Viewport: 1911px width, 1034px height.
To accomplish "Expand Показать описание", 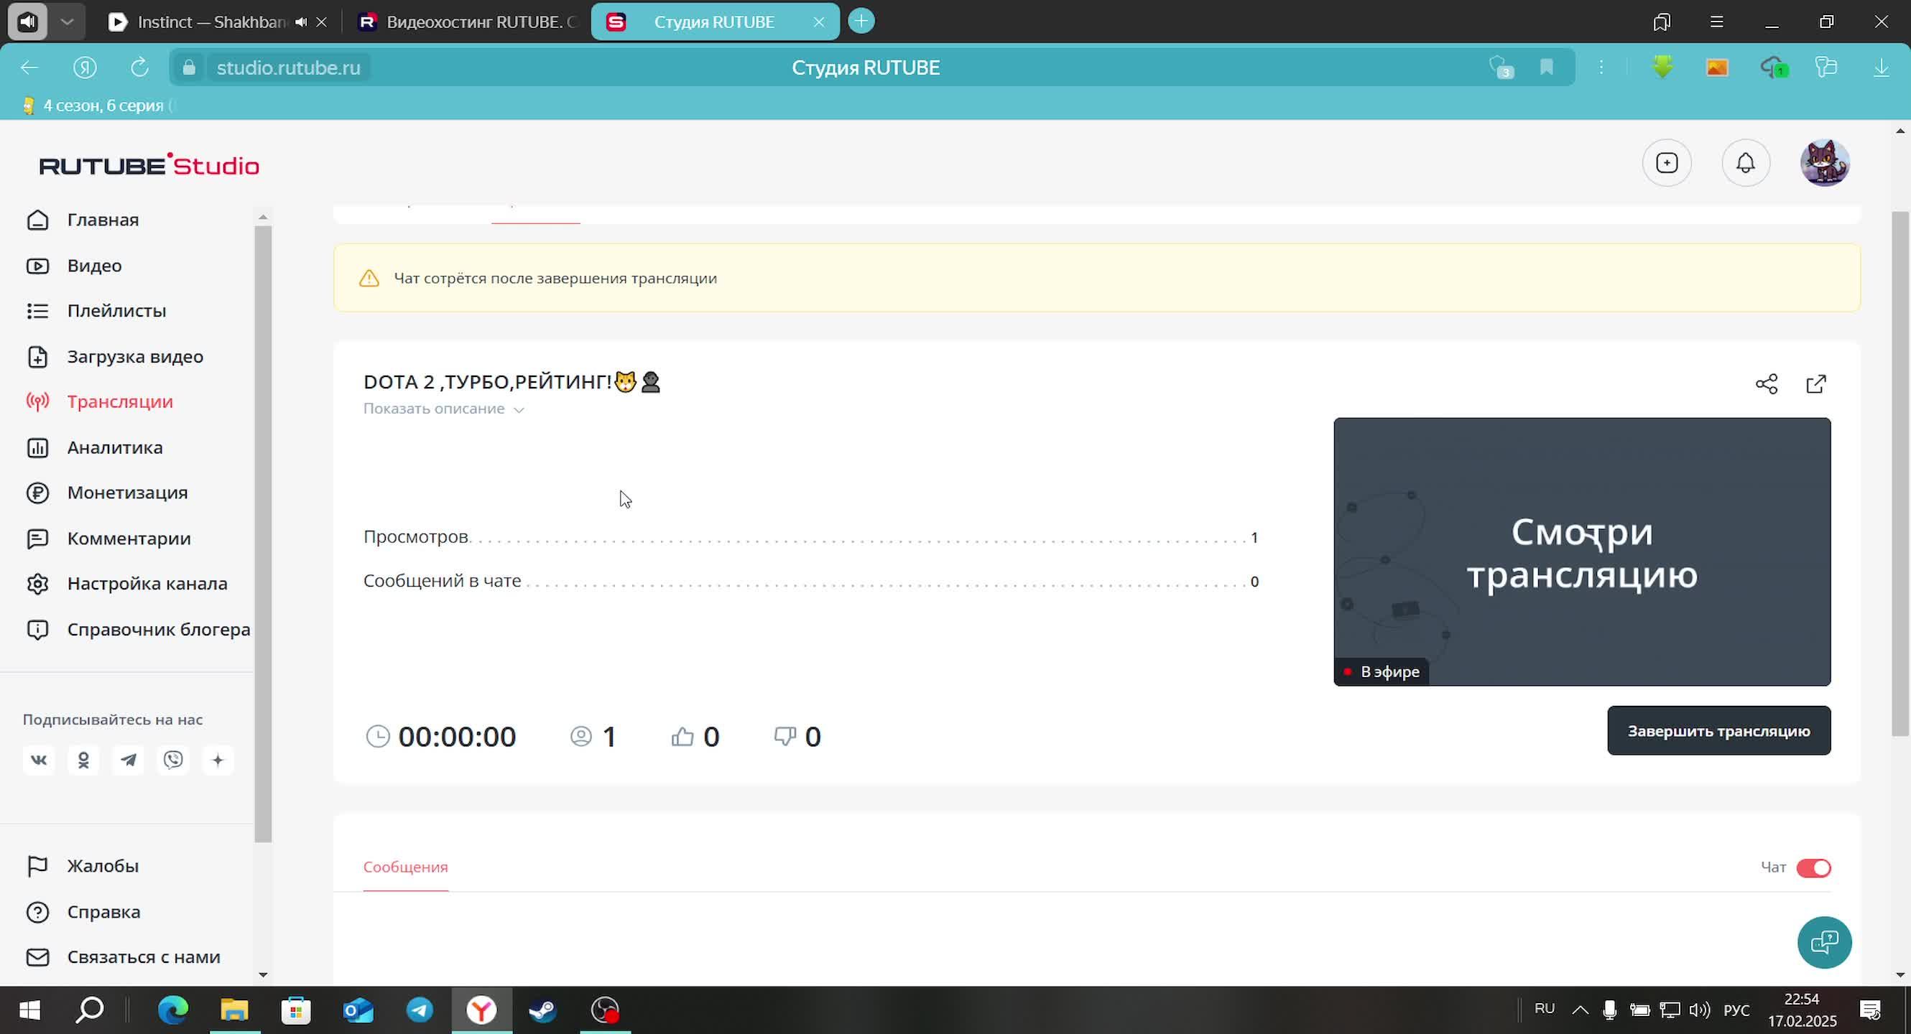I will 444,409.
